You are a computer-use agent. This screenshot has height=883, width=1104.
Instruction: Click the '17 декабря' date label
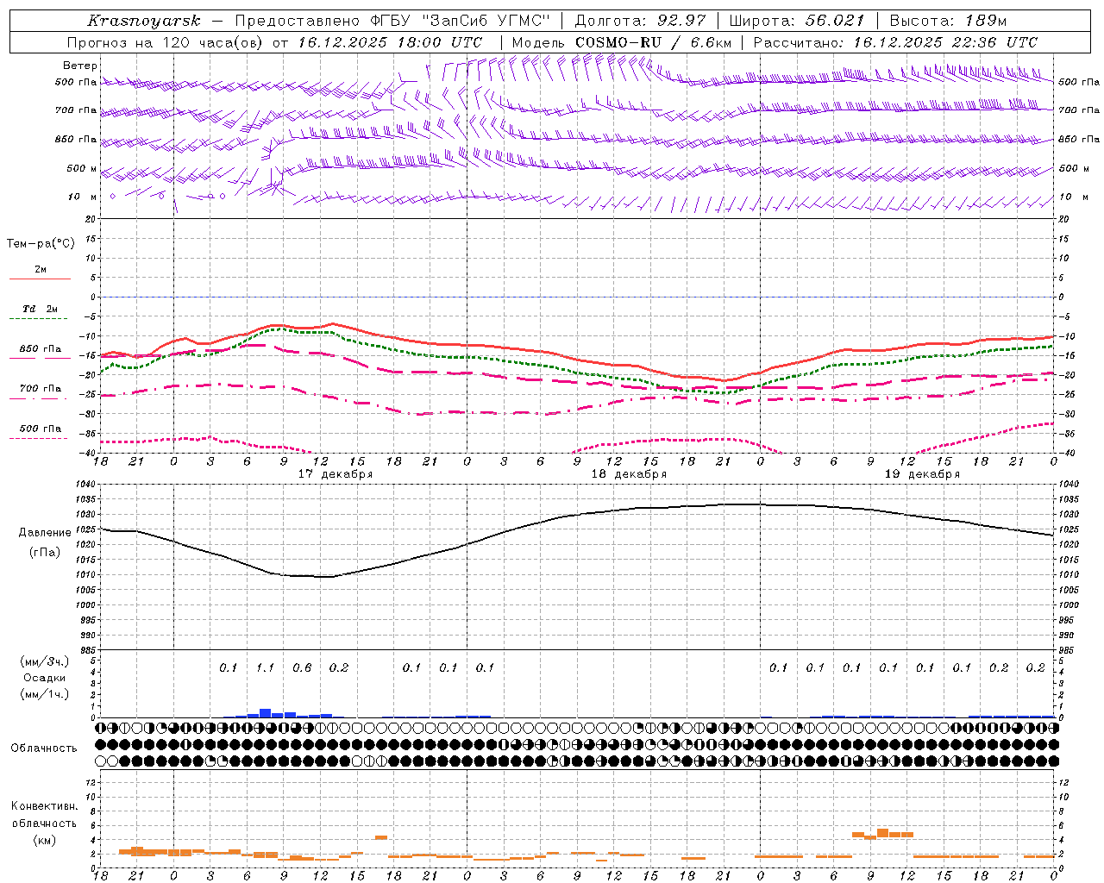click(x=336, y=474)
